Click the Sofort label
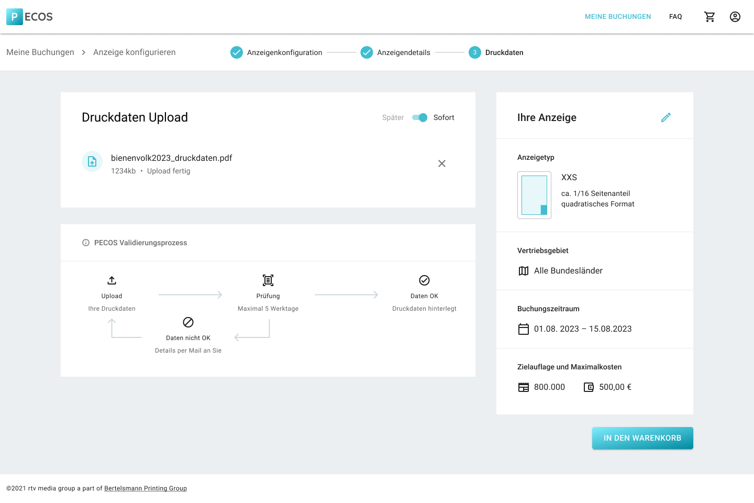 coord(444,117)
